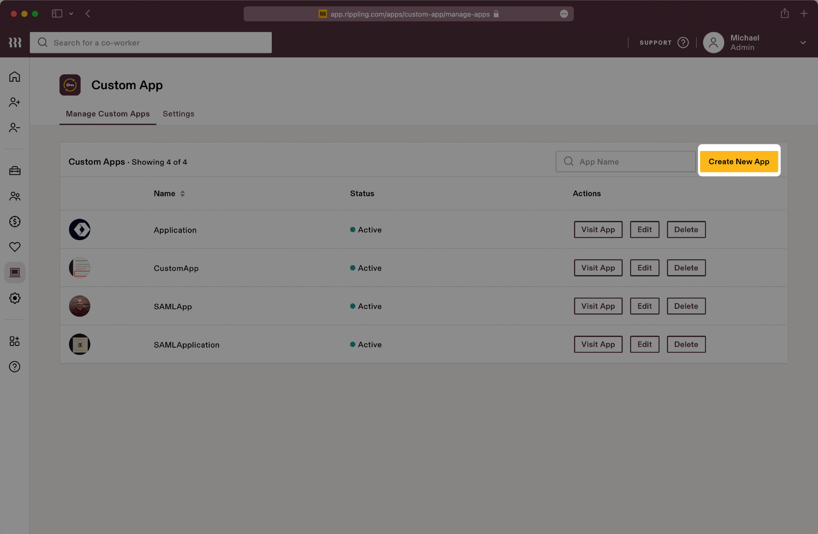This screenshot has height=534, width=818.
Task: Click the Rippling logo icon
Action: tap(15, 43)
